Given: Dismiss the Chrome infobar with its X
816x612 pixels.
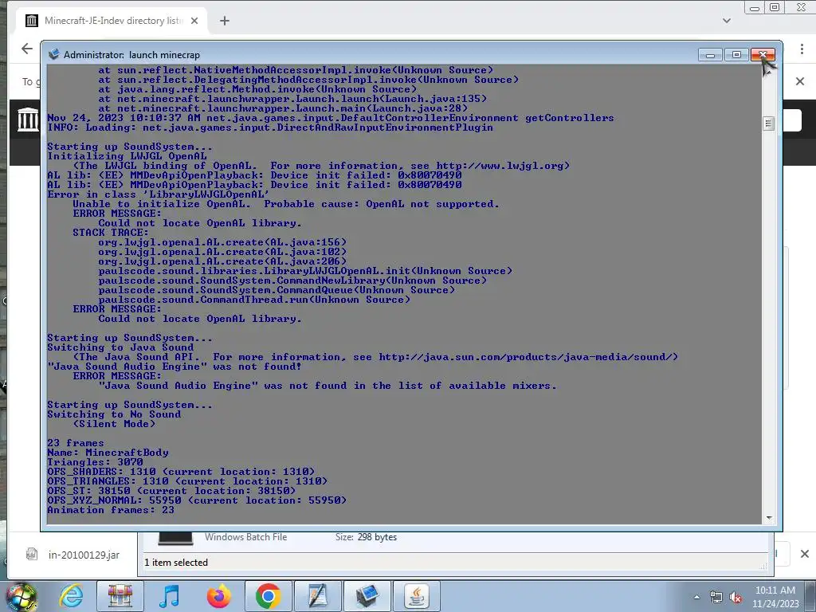Looking at the screenshot, I should [800, 81].
